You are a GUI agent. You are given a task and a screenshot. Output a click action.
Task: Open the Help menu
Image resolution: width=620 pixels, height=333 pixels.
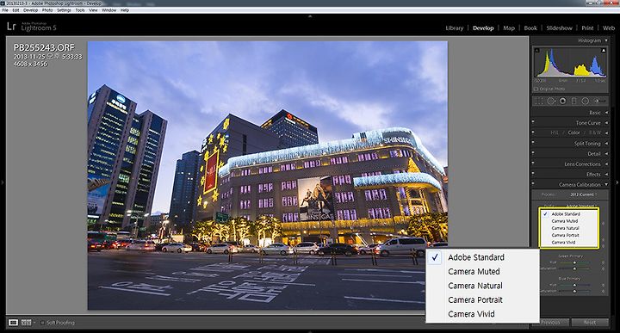click(125, 10)
